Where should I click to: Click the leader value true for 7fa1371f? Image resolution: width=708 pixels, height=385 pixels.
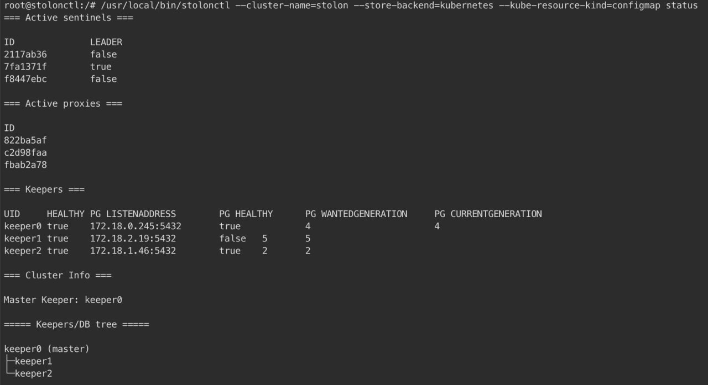point(101,67)
